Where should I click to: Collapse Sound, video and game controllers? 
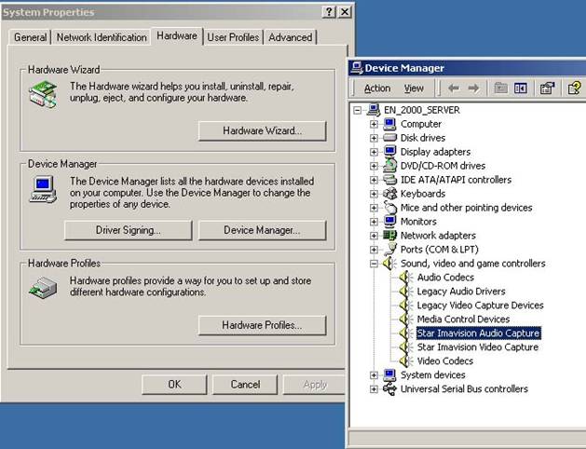pyautogui.click(x=374, y=264)
